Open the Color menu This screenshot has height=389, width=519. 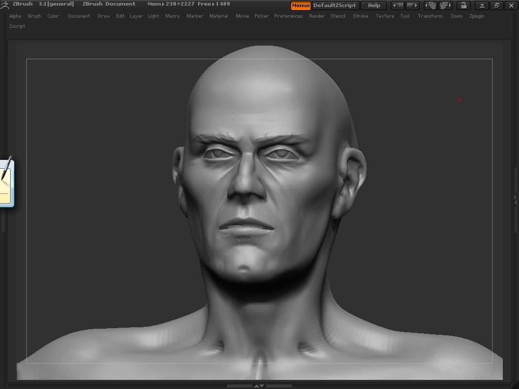(x=53, y=16)
